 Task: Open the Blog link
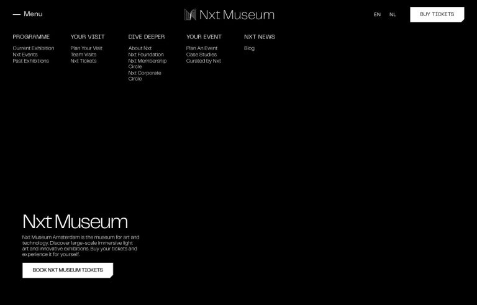[x=249, y=48]
